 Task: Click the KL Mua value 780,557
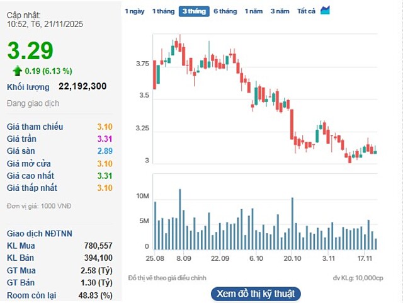point(98,245)
